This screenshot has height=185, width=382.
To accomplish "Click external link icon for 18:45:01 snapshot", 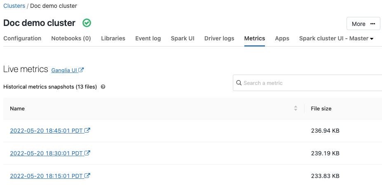I will click(87, 131).
